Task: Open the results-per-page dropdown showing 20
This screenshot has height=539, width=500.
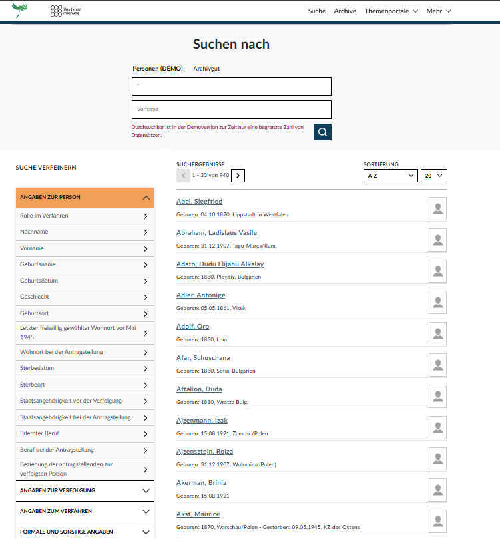Action: (x=433, y=176)
